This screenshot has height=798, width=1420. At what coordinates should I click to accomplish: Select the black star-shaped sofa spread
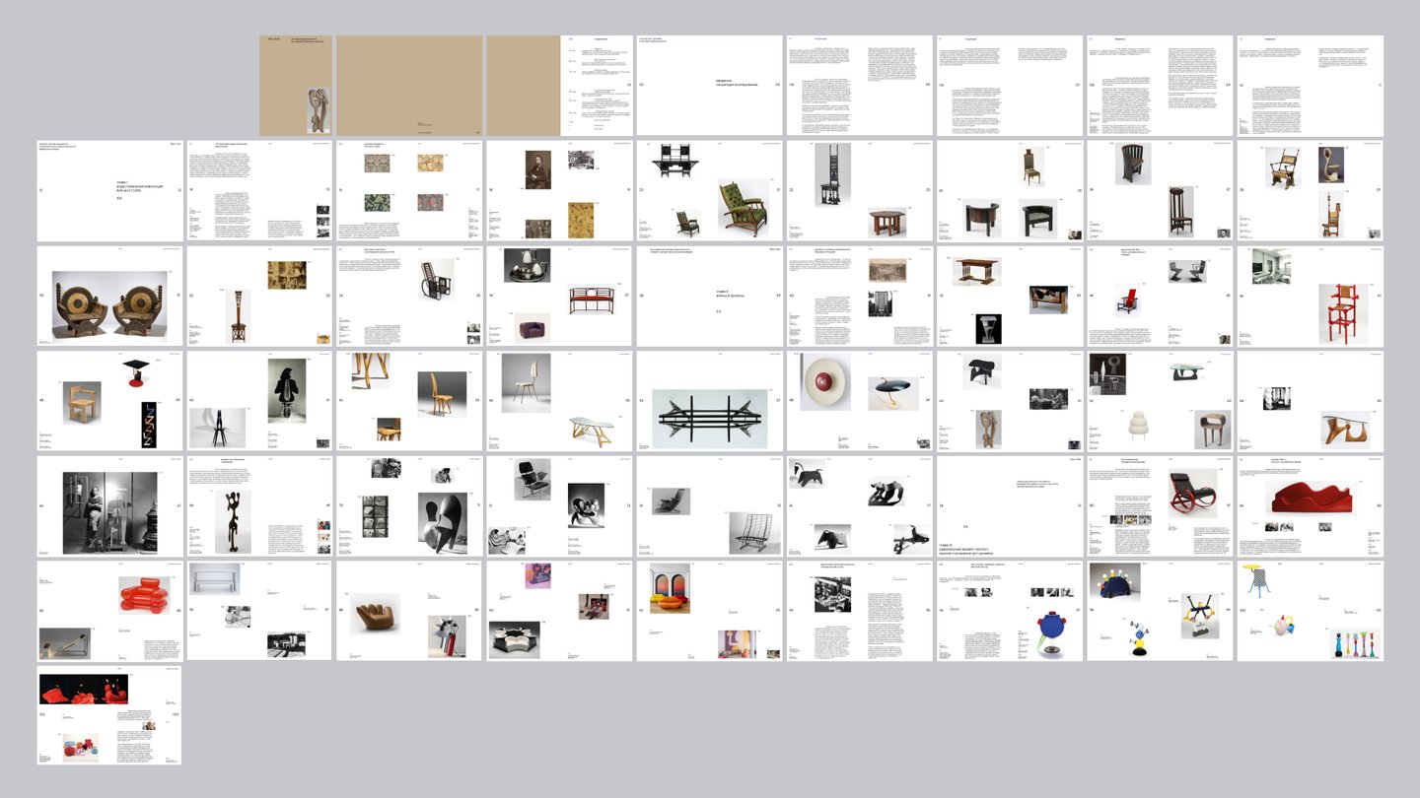559,611
